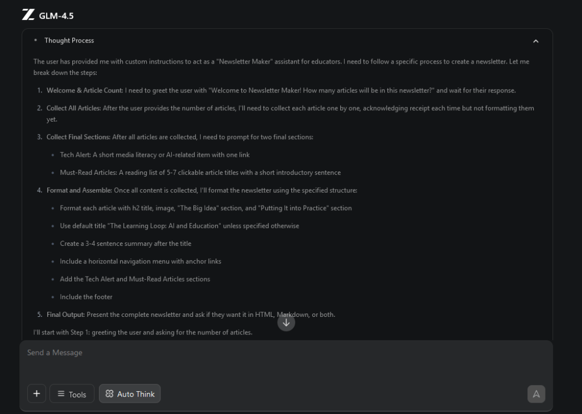The width and height of the screenshot is (582, 414).
Task: Click the 'Format and Assemble' step heading
Action: click(80, 190)
